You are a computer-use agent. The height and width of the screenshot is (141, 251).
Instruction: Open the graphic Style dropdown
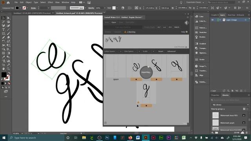(117, 8)
